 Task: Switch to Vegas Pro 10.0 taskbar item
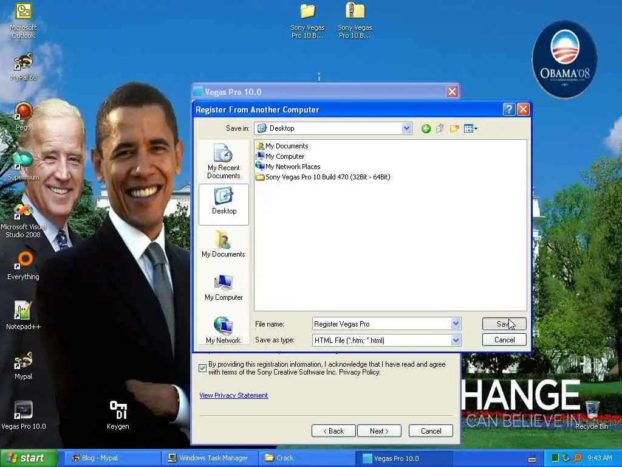pyautogui.click(x=404, y=458)
